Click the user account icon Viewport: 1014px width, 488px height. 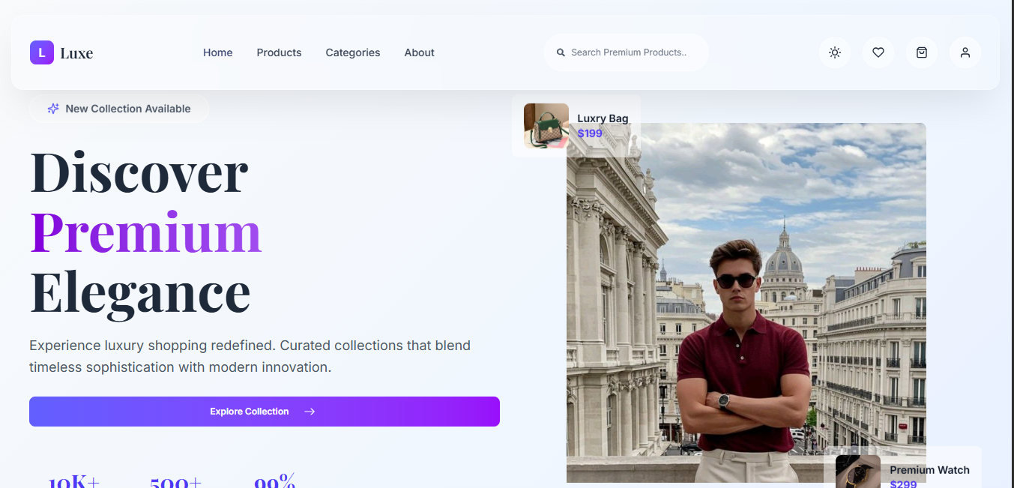(x=965, y=52)
